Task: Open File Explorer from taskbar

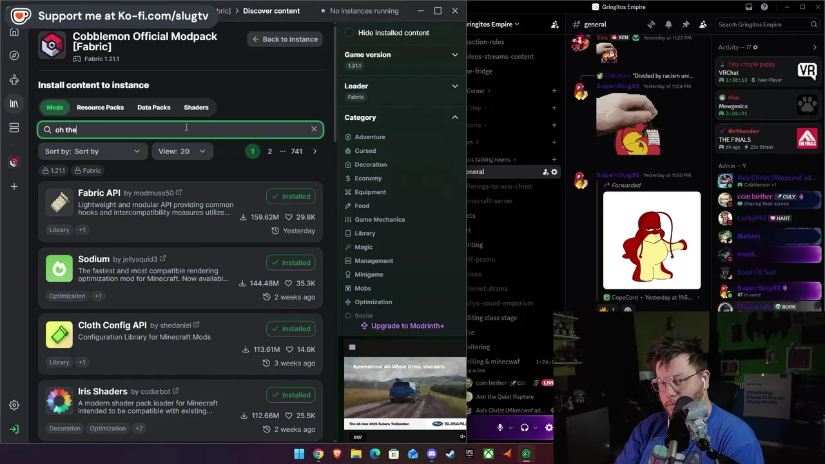Action: pyautogui.click(x=356, y=454)
